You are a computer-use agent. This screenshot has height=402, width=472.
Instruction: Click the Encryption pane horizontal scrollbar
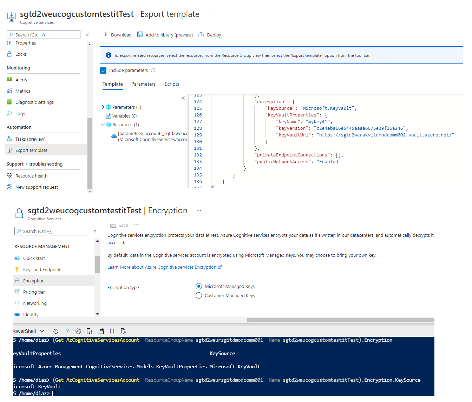341,320
